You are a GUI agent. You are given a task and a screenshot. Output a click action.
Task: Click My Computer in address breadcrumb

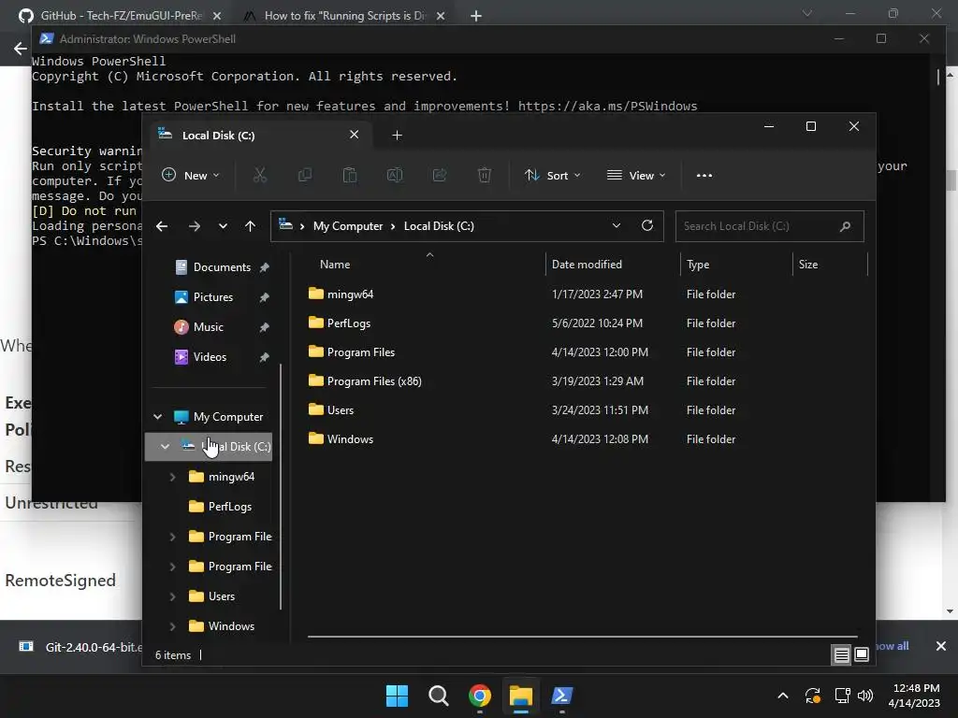click(x=348, y=226)
